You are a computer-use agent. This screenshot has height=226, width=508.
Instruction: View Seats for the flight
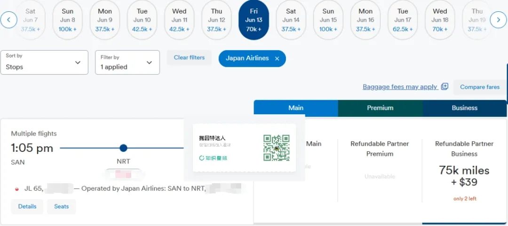coord(61,207)
